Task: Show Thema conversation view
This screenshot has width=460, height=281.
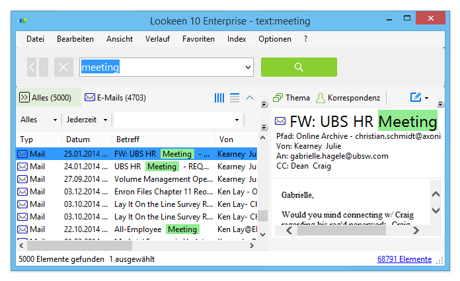Action: [291, 98]
